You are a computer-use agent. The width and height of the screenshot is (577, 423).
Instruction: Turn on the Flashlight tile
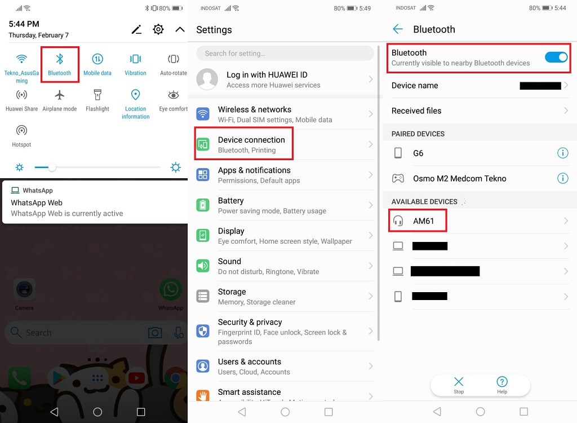[x=97, y=100]
